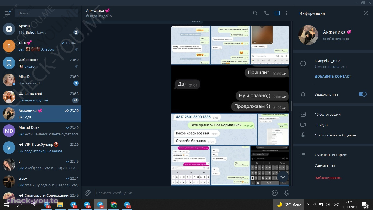Open the sipsy conversation

(41, 182)
